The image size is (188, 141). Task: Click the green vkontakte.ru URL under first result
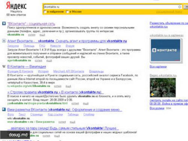(15, 35)
